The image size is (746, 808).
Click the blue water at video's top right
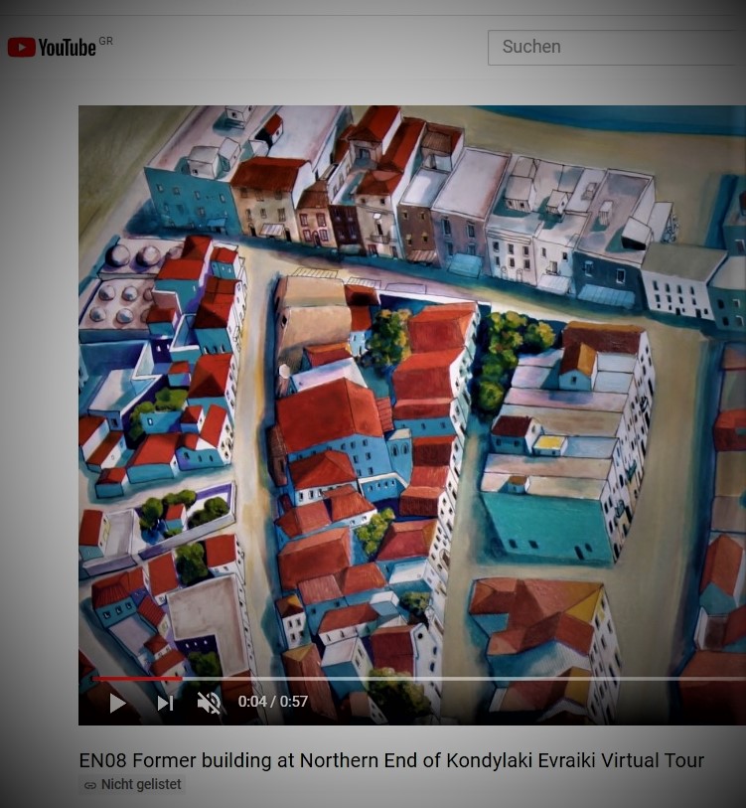click(x=636, y=119)
